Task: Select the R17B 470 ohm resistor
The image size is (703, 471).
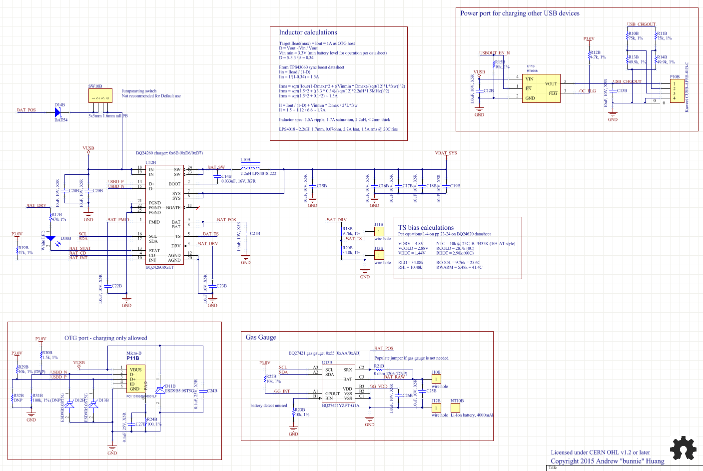Action: coord(50,217)
